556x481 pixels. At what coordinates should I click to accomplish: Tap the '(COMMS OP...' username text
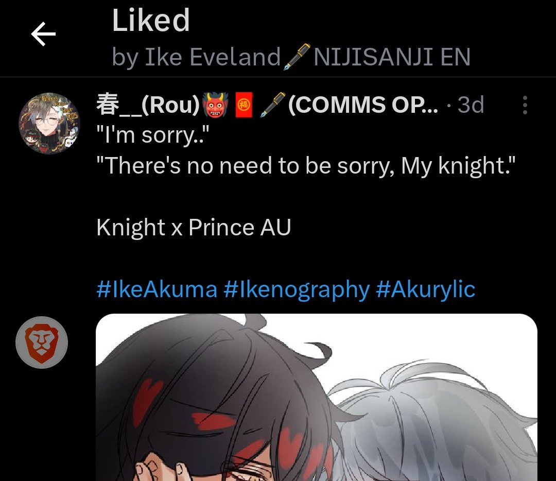pos(363,105)
